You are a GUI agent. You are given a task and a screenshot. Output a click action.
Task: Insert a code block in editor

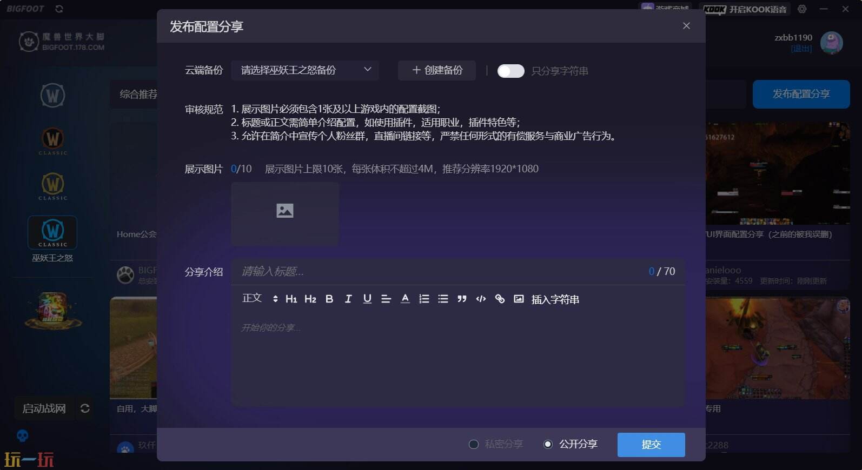tap(481, 299)
